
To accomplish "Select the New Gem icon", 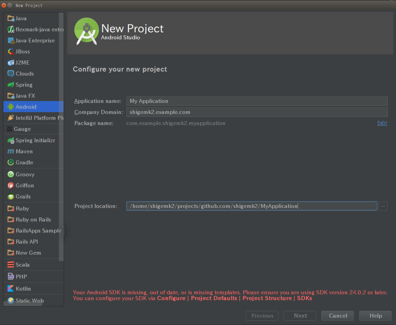I will 10,253.
